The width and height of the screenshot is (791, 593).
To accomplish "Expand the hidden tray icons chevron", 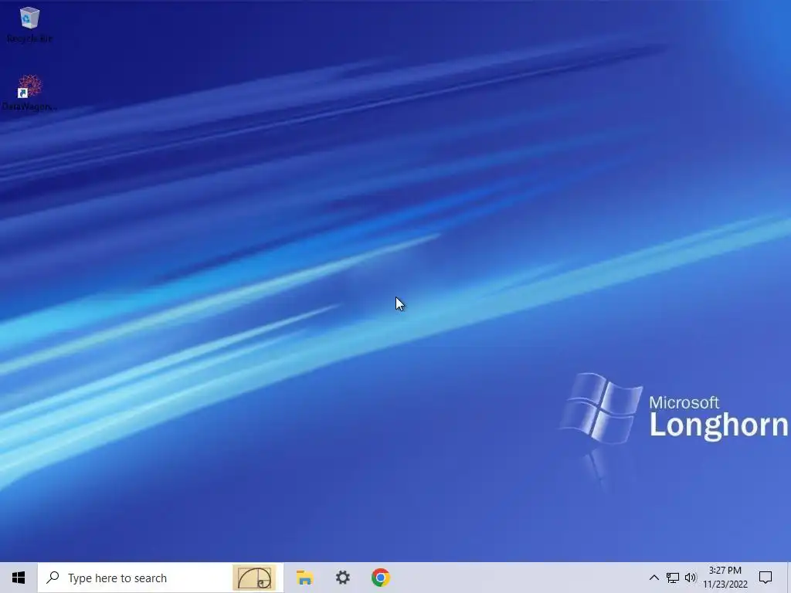I will tap(654, 578).
